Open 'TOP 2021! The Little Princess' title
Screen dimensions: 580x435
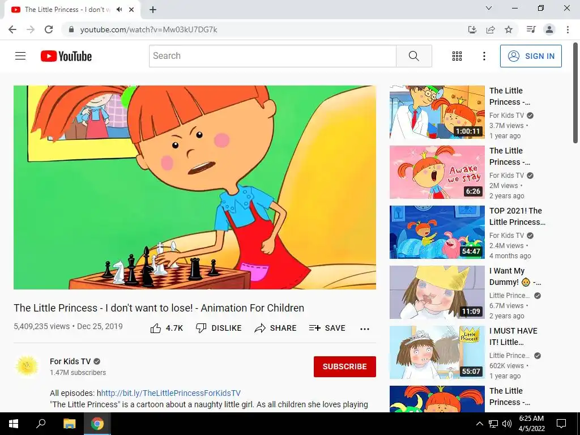pos(517,216)
